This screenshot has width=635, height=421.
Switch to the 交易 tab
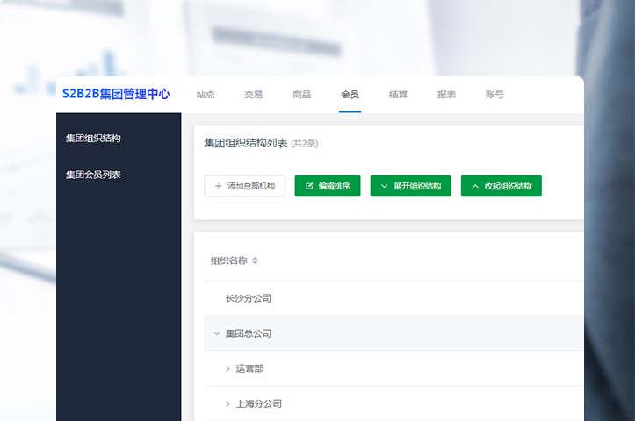pos(254,95)
